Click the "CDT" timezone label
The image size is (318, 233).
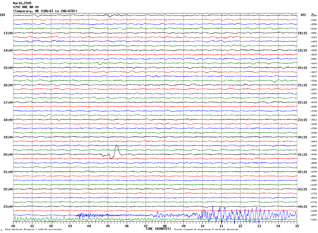3,15
